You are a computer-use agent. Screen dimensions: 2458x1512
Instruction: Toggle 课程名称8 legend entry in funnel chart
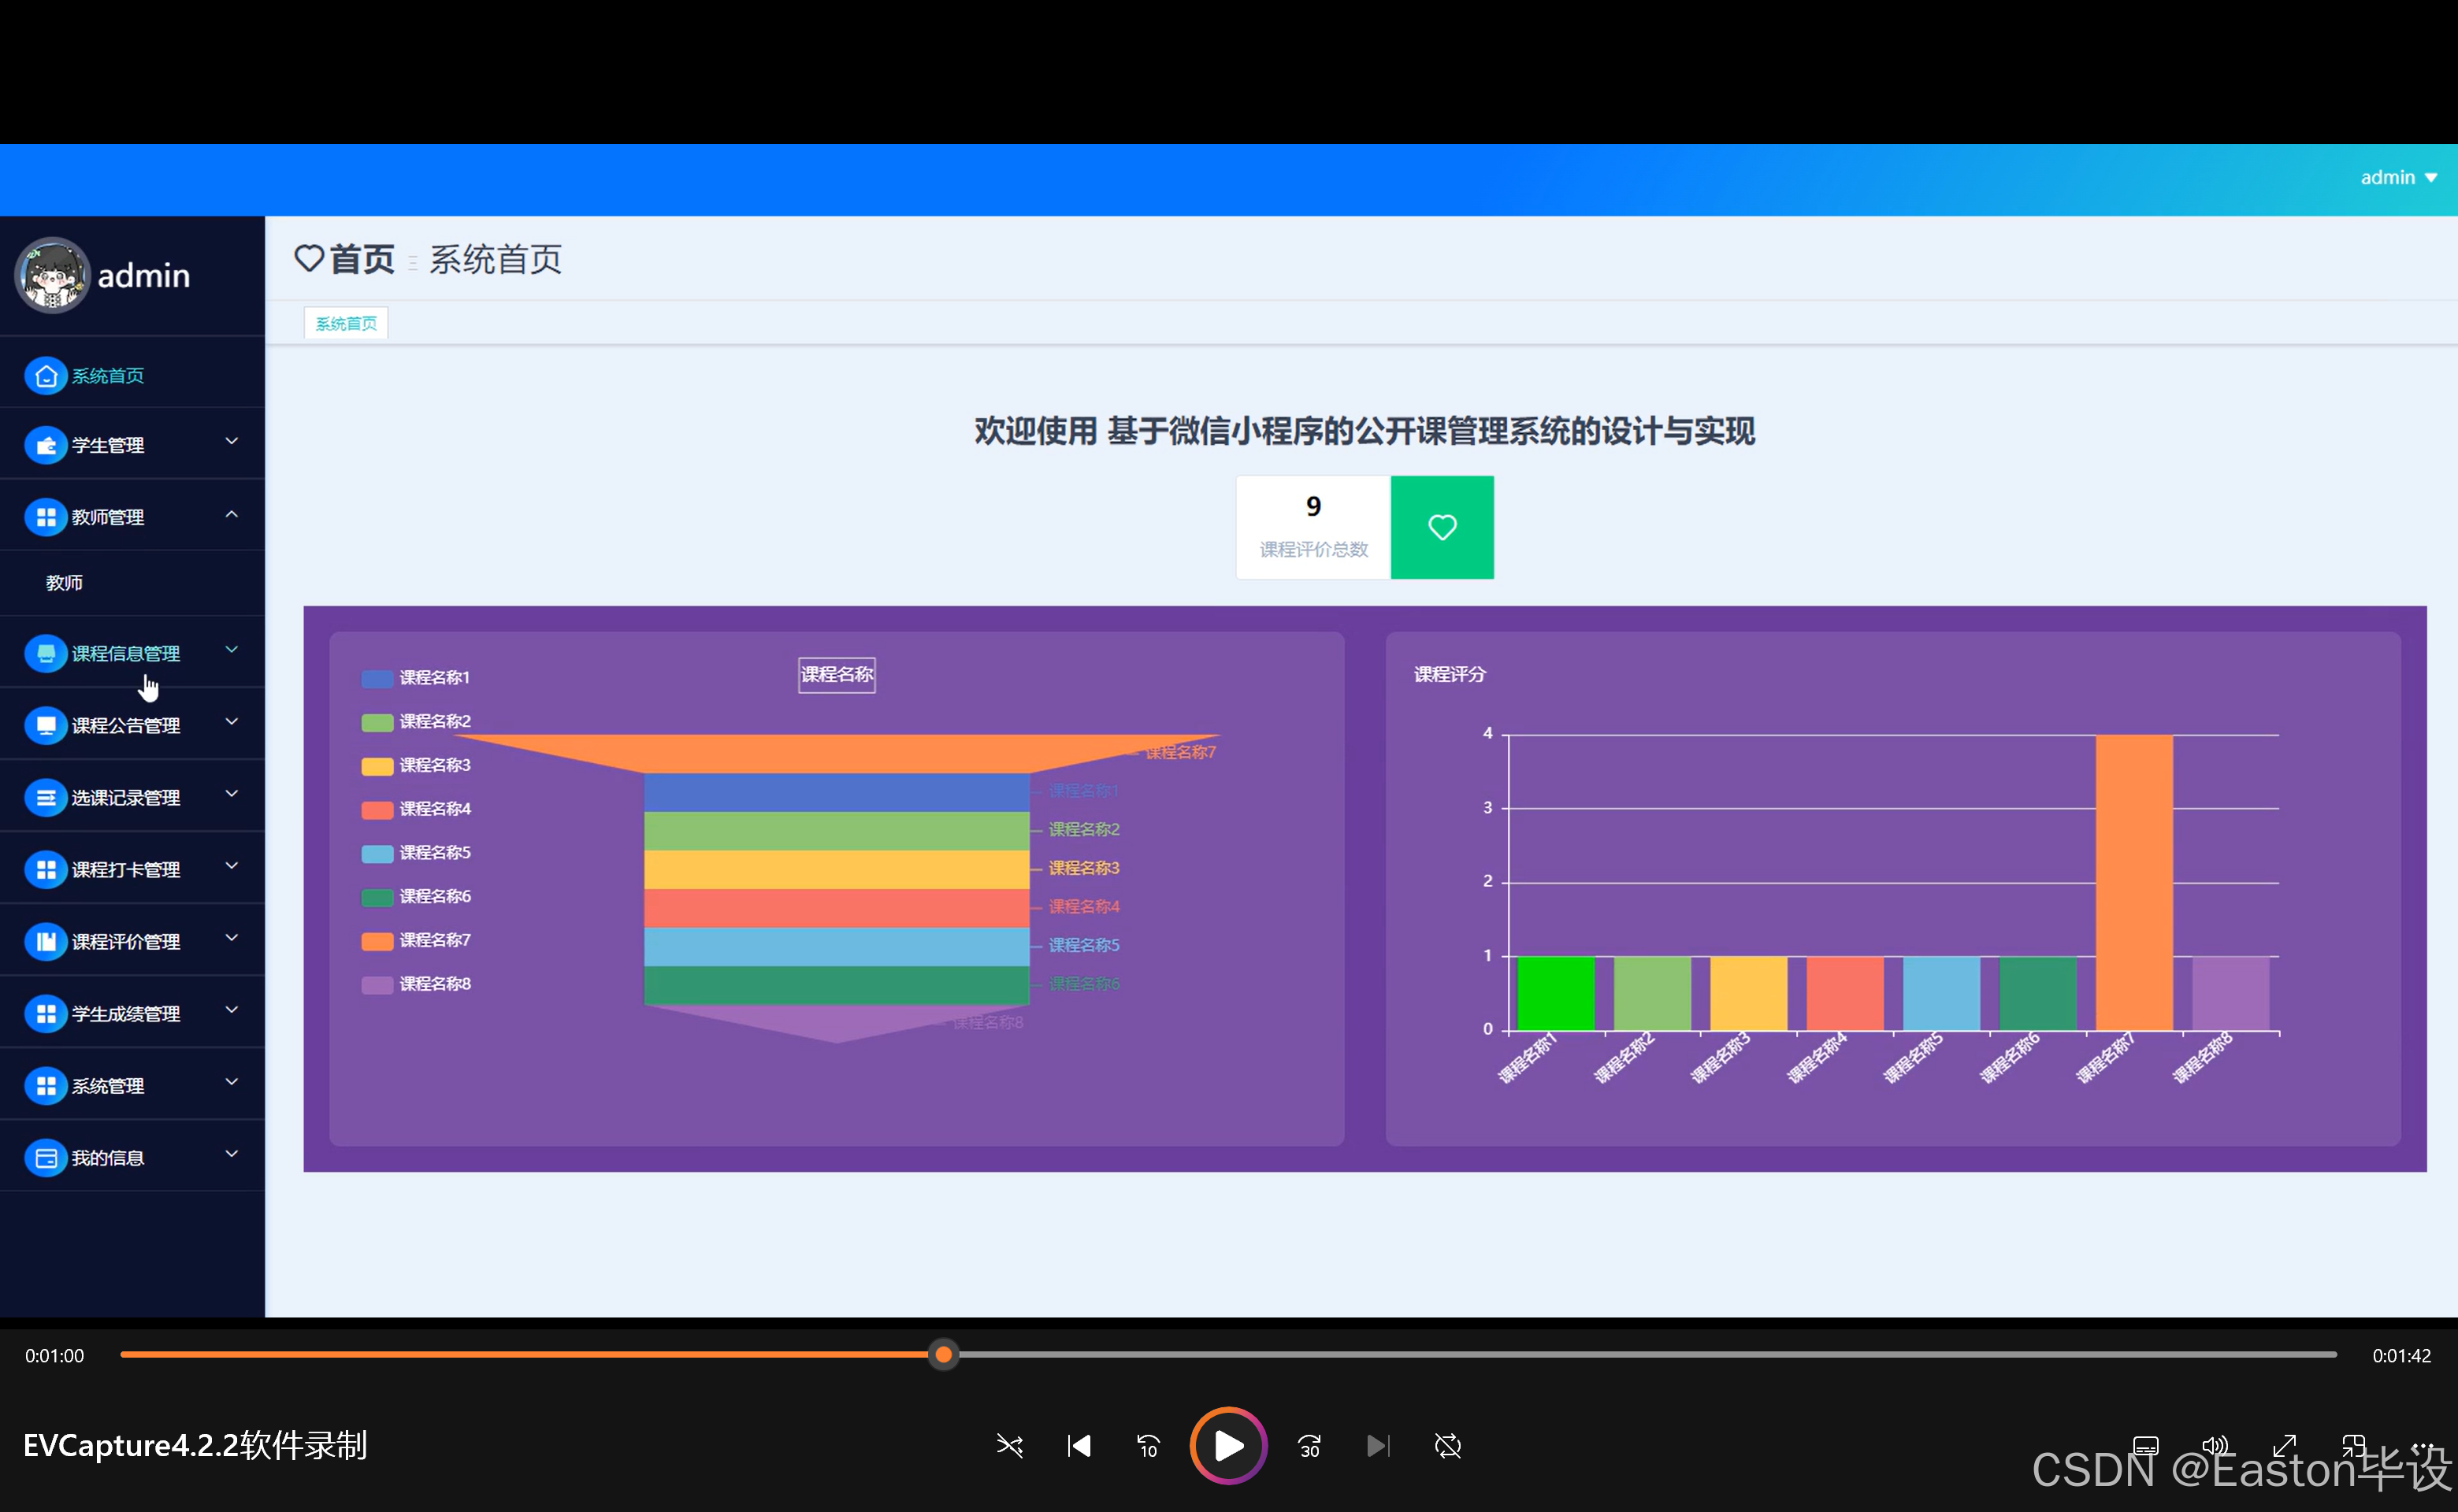[x=415, y=984]
